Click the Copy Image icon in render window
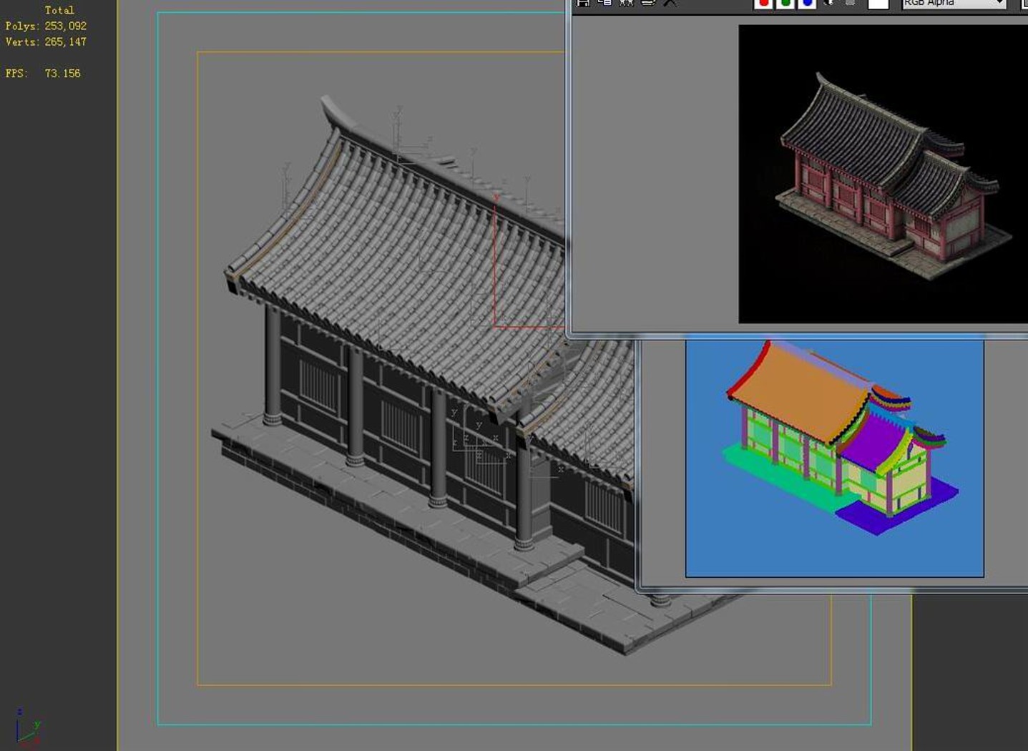This screenshot has height=751, width=1028. (604, 3)
